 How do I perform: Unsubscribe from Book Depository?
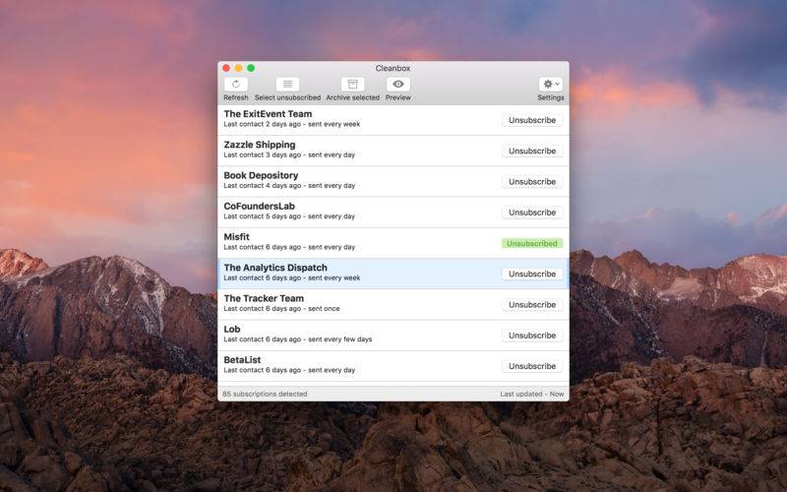532,182
